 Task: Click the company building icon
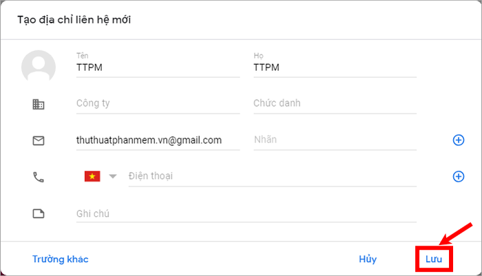(39, 104)
